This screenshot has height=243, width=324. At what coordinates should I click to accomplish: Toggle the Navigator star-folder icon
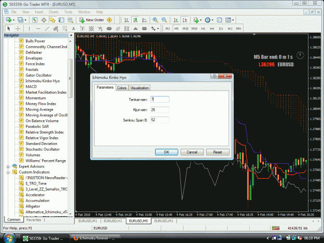point(52,20)
